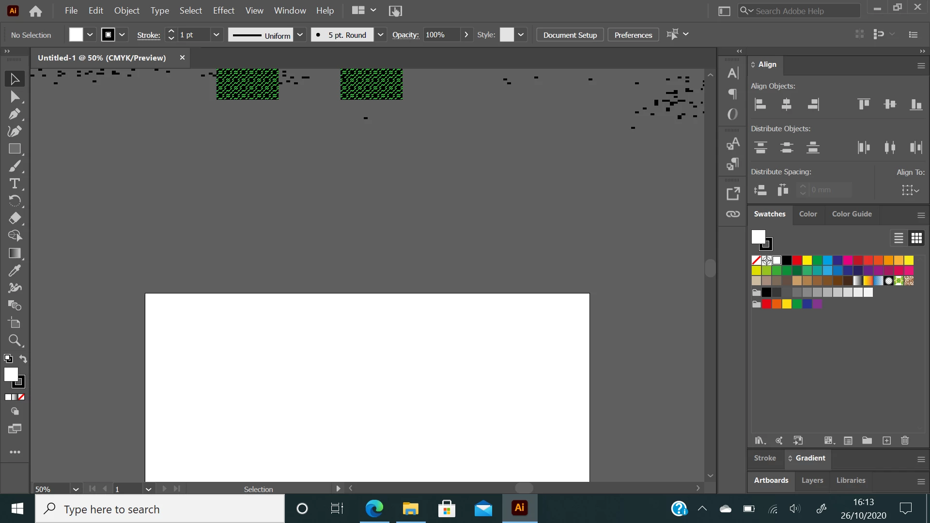Expand the 5 pt. Round brush dropdown
Image resolution: width=930 pixels, height=523 pixels.
tap(381, 35)
